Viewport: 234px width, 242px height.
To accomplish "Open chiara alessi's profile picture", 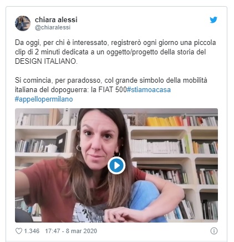I will 23,23.
